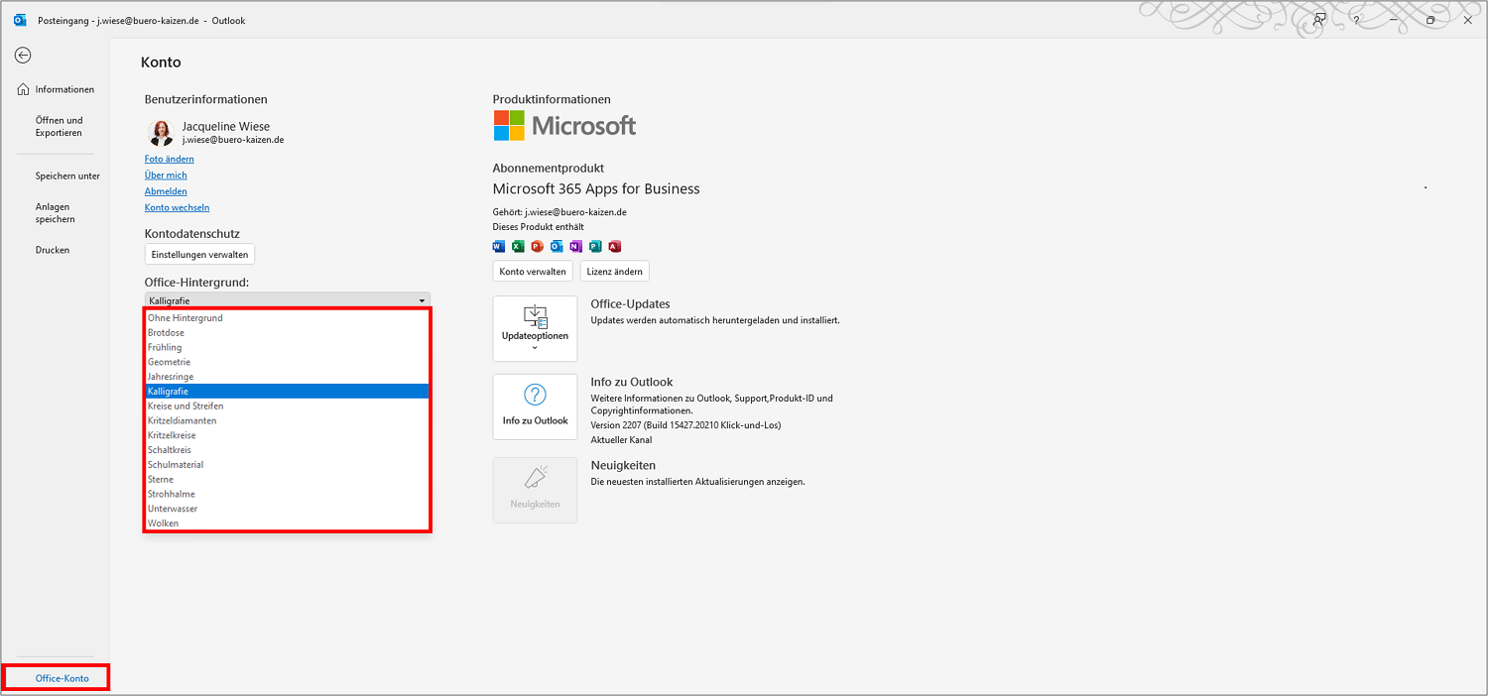Open Help via the question mark icon
1488x696 pixels.
(1356, 20)
